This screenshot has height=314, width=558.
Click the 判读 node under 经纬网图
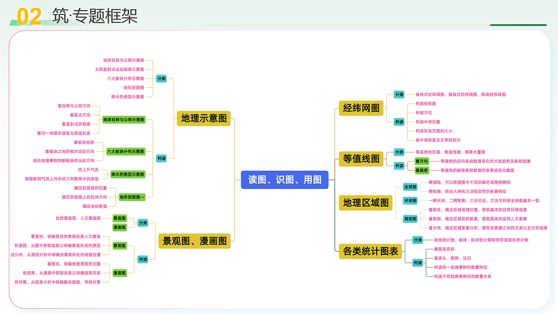point(399,122)
